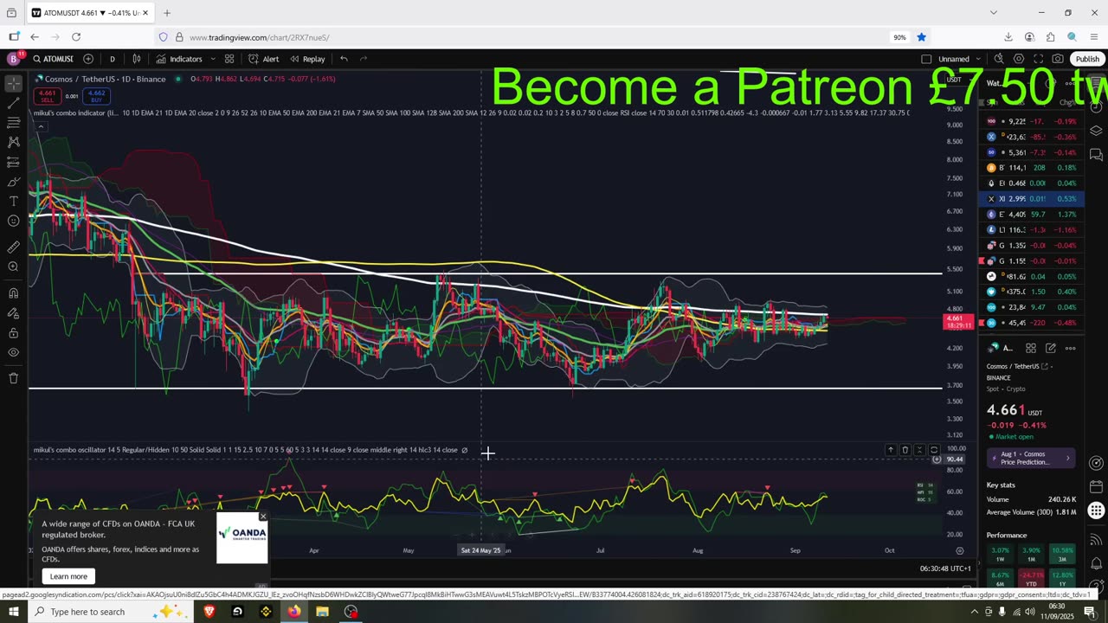Switch to the ATOMUSDT browser tab
The image size is (1108, 623).
89,13
